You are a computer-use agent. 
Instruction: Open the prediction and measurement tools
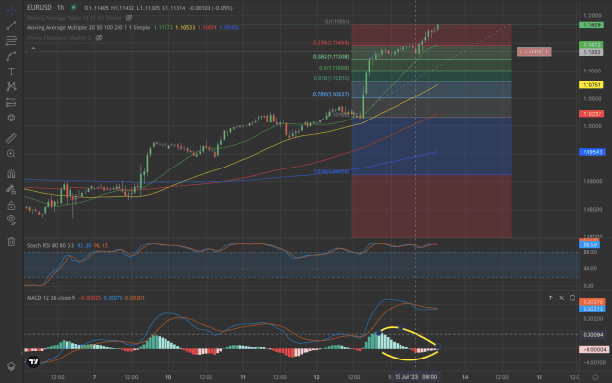11,102
